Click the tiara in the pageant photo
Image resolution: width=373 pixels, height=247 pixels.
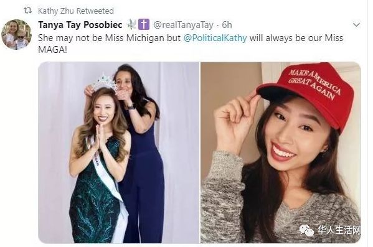[x=104, y=83]
